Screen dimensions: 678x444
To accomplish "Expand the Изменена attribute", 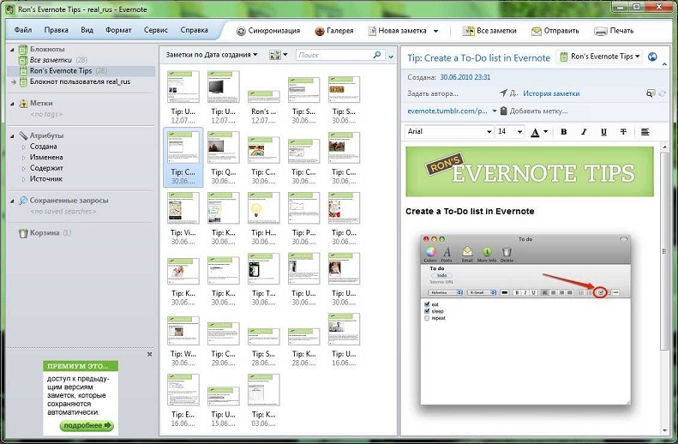I will tap(24, 158).
